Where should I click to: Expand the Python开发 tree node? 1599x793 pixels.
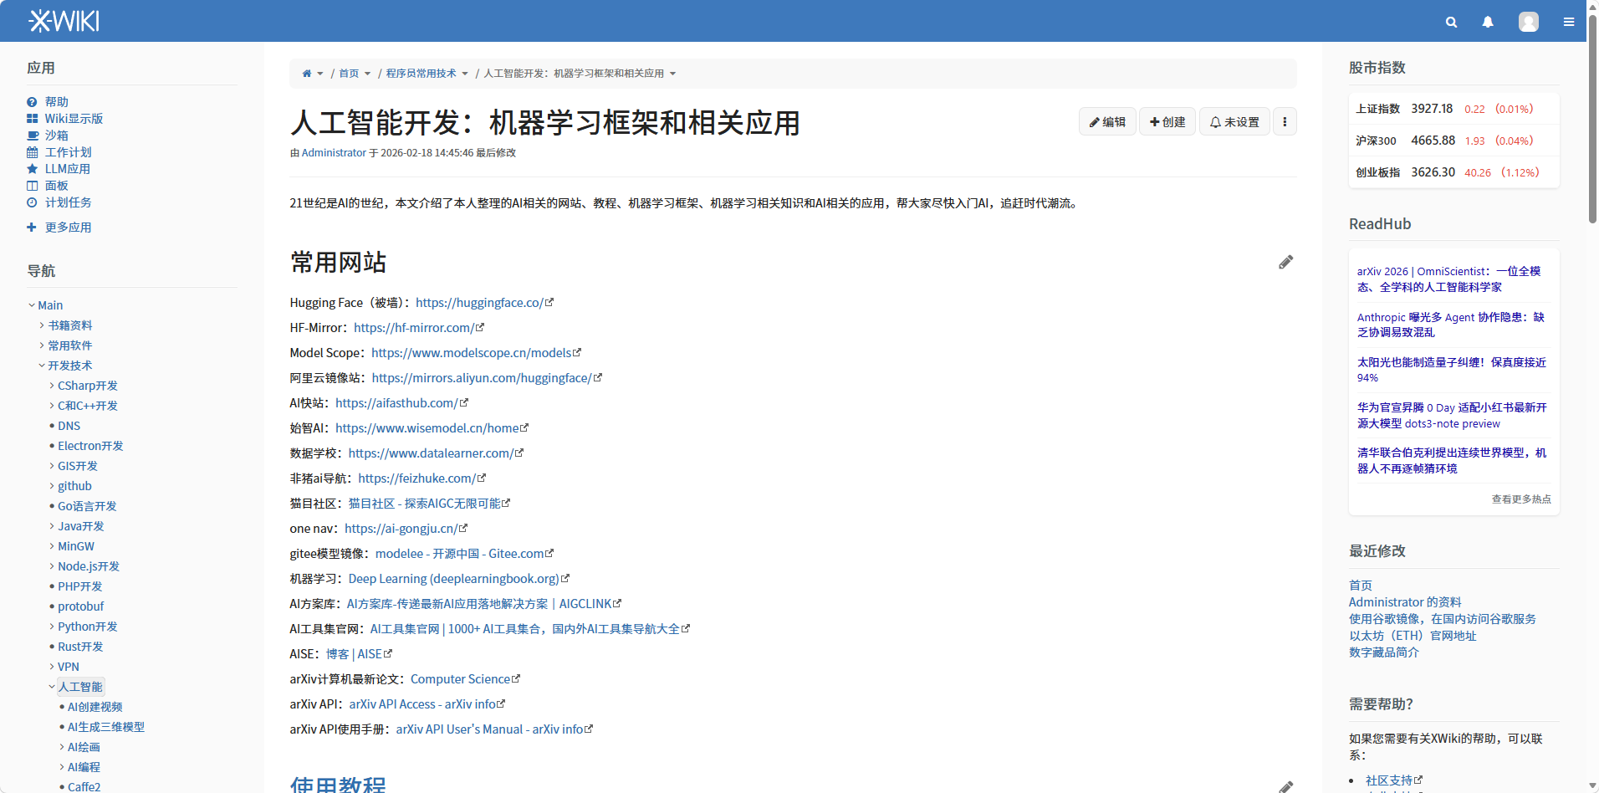tap(52, 627)
